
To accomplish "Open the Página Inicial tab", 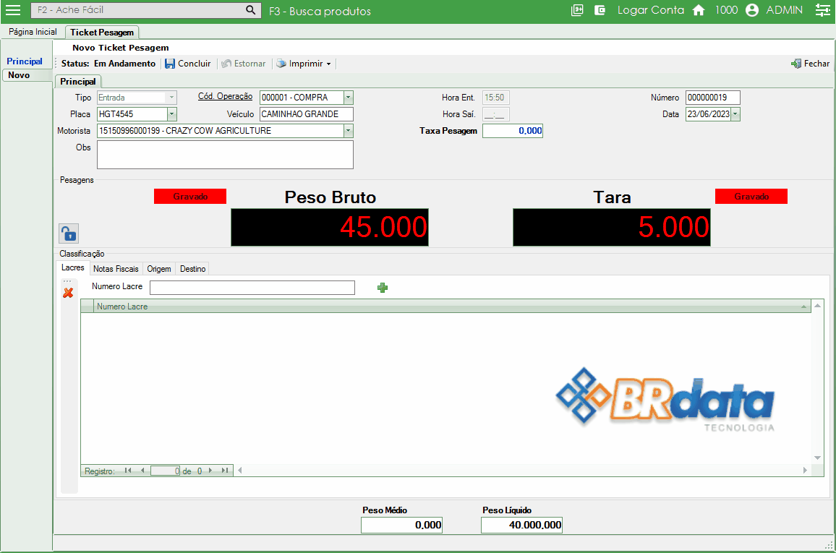I will click(33, 33).
